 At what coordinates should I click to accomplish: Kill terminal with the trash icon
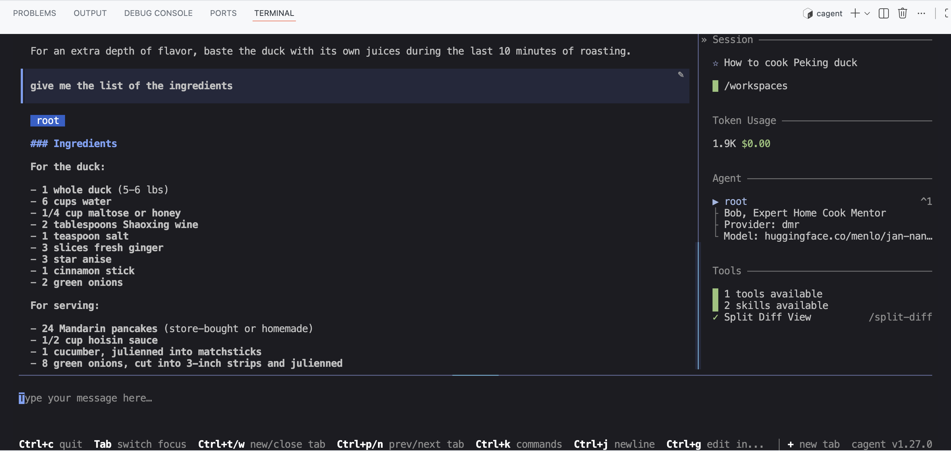[902, 13]
